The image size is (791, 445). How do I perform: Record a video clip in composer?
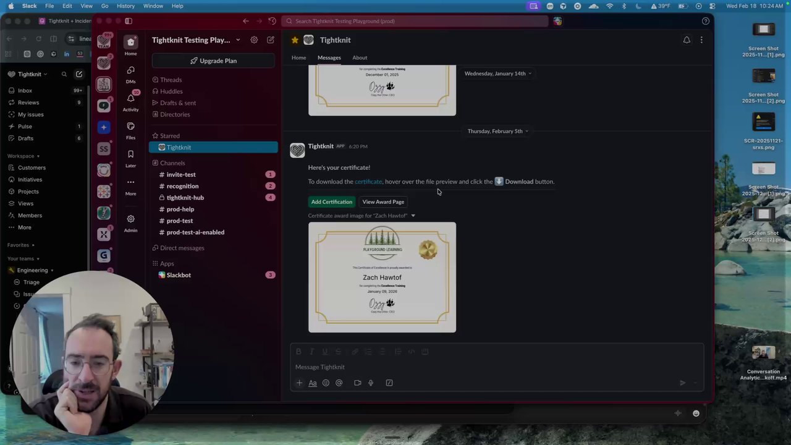click(x=357, y=383)
